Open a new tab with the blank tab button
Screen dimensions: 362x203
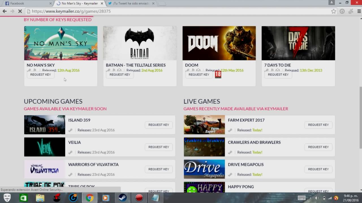162,3
